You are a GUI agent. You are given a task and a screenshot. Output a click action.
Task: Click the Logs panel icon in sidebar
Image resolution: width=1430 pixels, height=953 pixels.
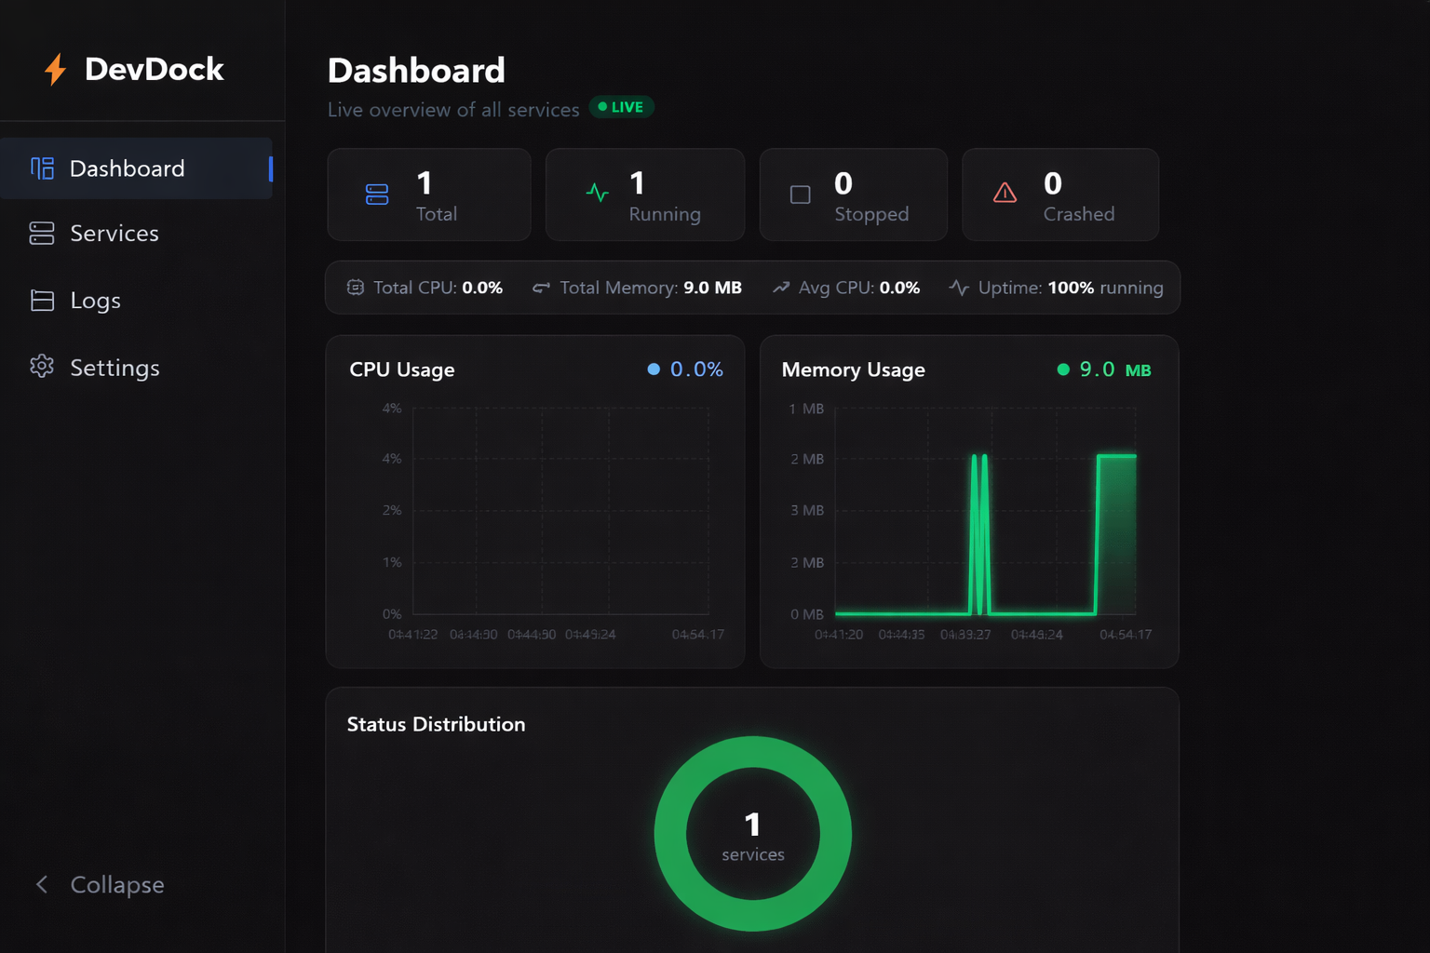click(x=42, y=301)
